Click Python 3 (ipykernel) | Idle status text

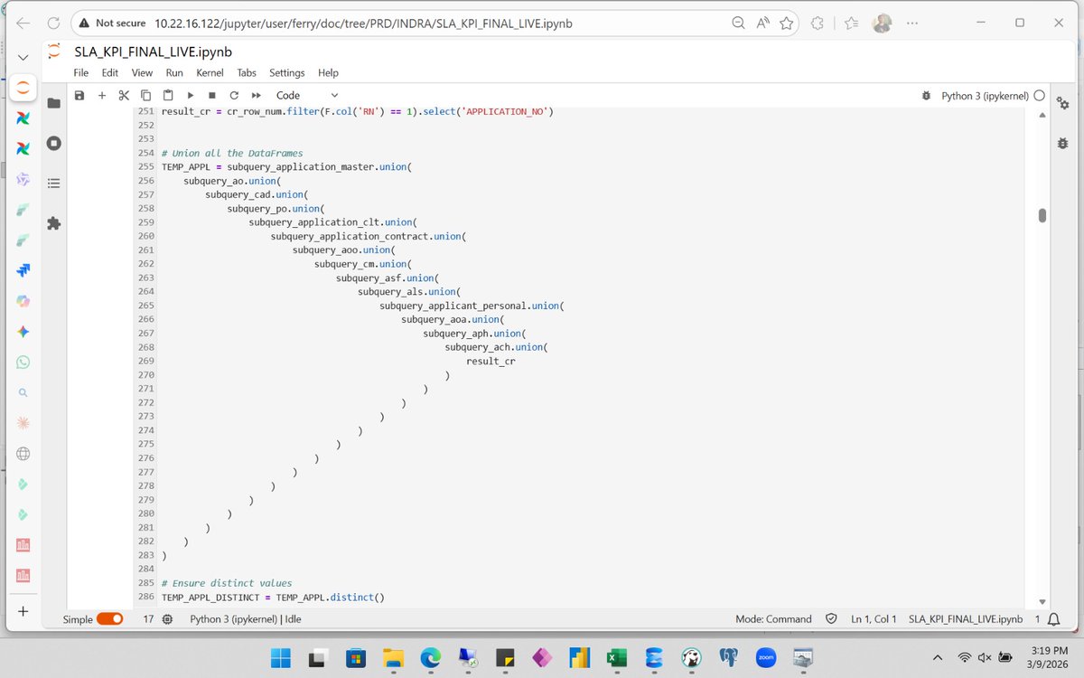[x=246, y=619]
